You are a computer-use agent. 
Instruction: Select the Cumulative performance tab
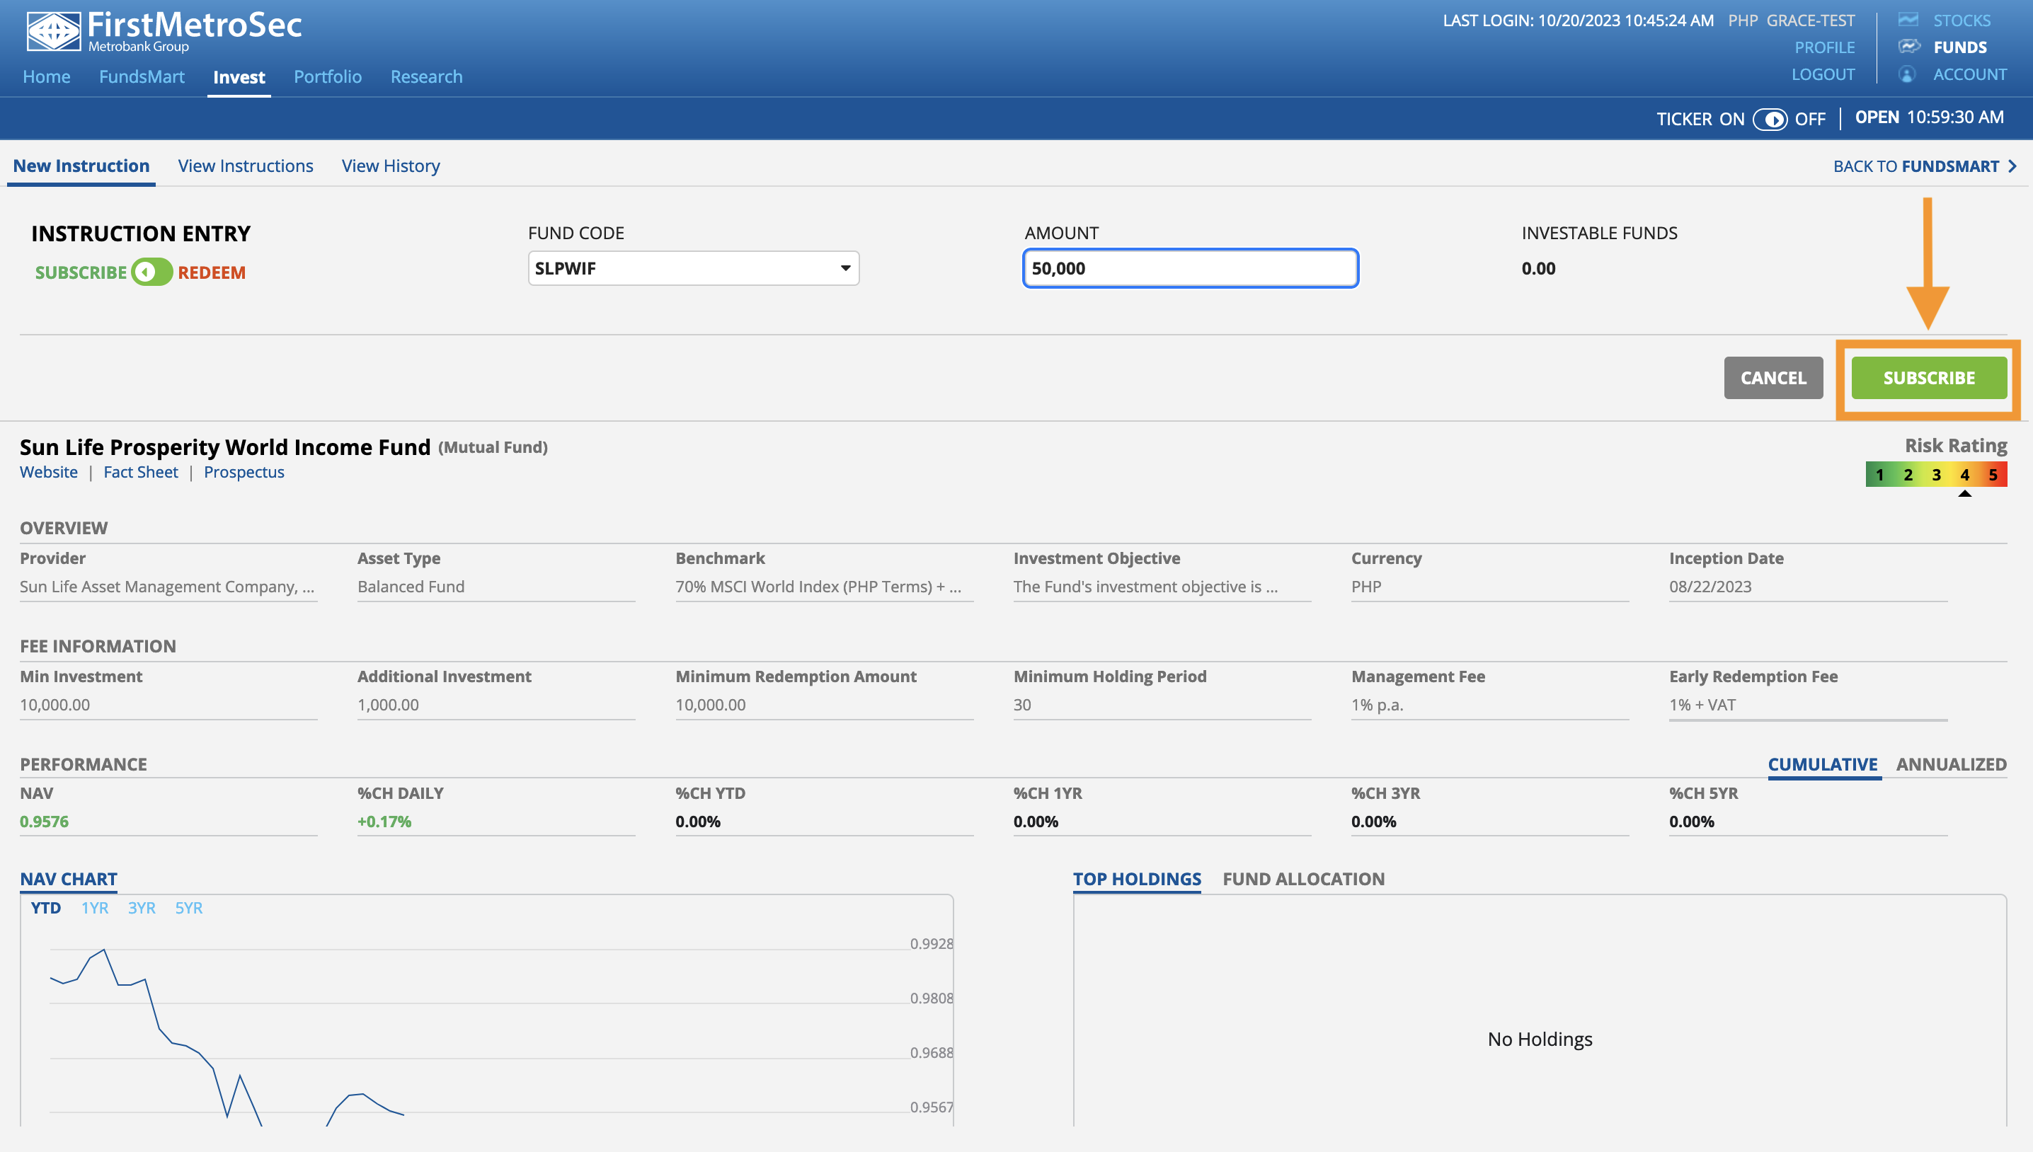(x=1823, y=764)
